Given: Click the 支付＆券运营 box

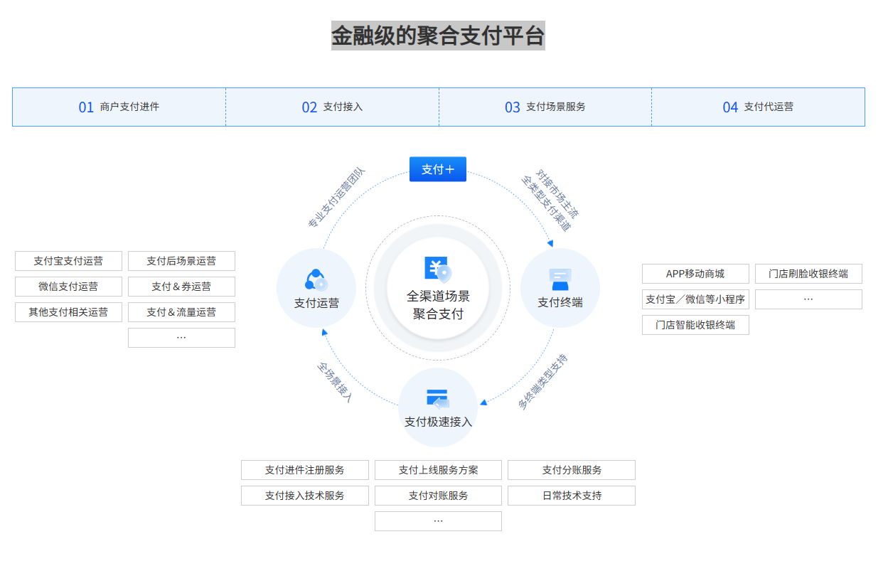Looking at the screenshot, I should click(x=181, y=287).
